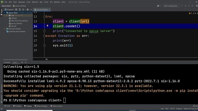Click Collapse All icon in Project panel

[23, 10]
